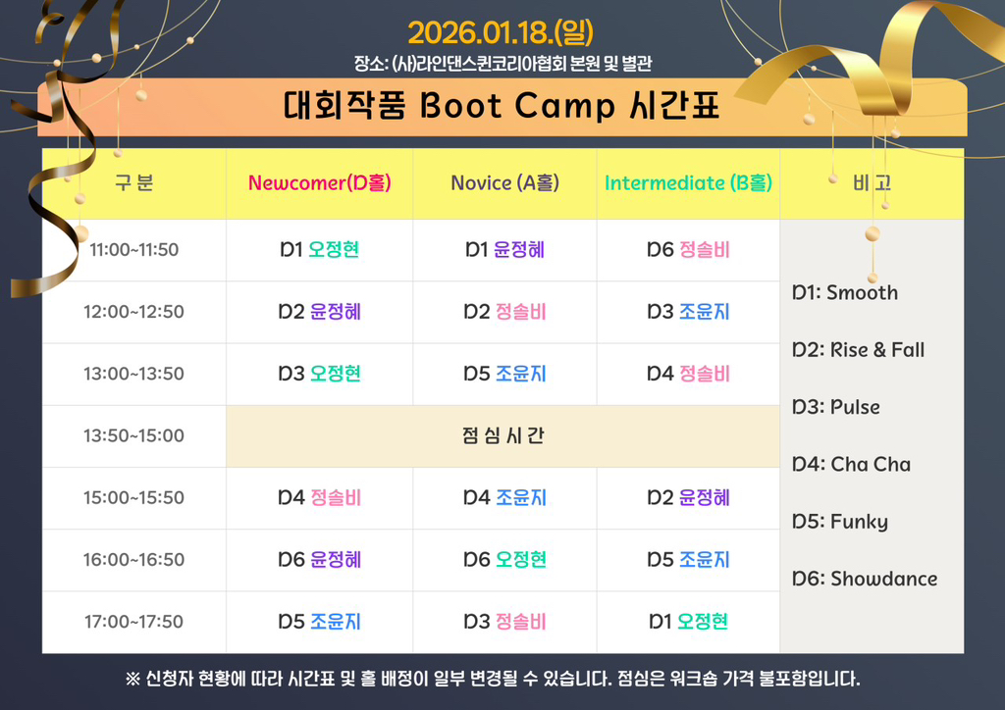
Task: Click the Boot Camp 시간표 title banner
Action: (x=502, y=106)
